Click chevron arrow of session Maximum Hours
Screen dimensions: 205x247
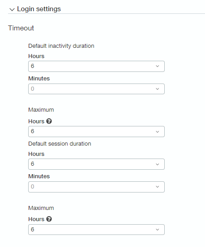tap(158, 230)
